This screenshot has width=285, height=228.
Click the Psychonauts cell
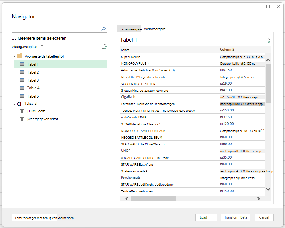[170, 178]
